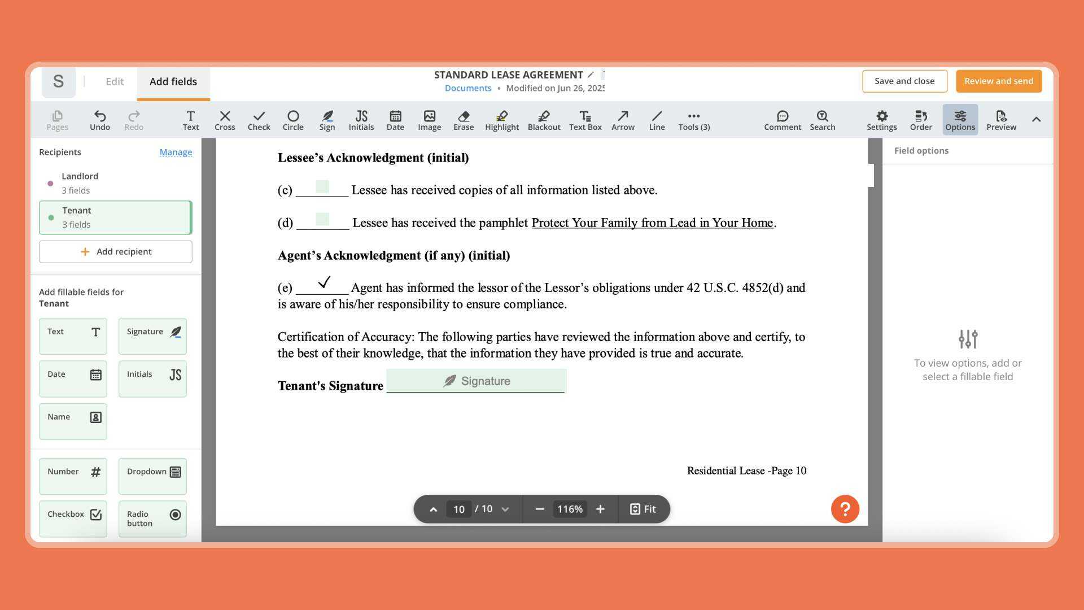Expand the Tools (3) more menu
This screenshot has height=610, width=1084.
[x=694, y=120]
